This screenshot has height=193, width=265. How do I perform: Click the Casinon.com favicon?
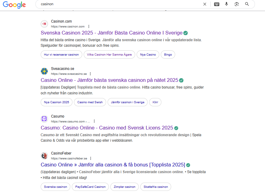click(44, 24)
